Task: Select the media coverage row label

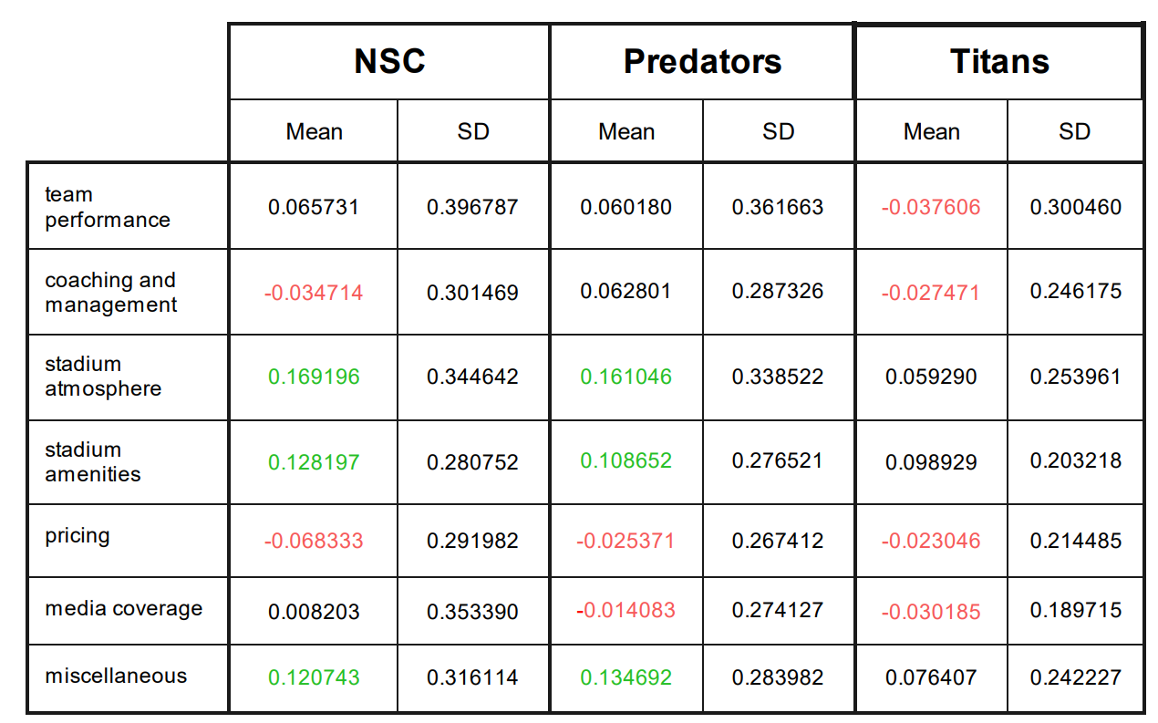Action: [x=124, y=608]
